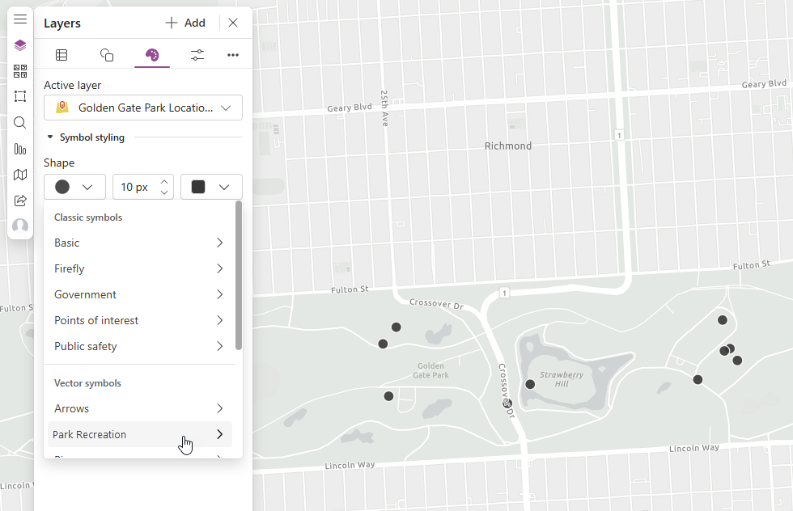Open the more options ellipsis tab

pos(233,54)
